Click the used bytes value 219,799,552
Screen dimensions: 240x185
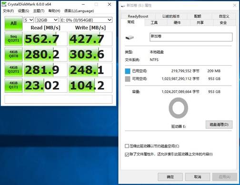pyautogui.click(x=181, y=71)
